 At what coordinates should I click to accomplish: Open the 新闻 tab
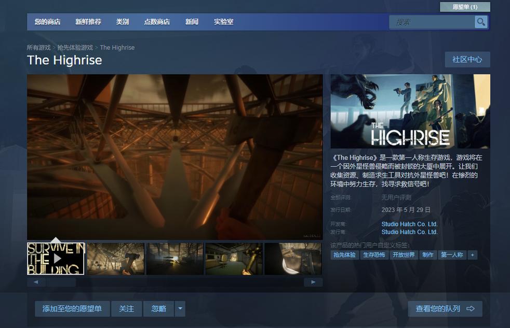click(192, 22)
